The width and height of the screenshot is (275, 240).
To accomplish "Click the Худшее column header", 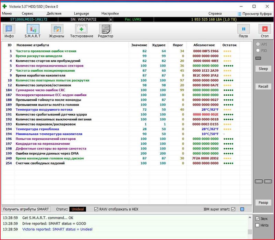I will (159, 45).
